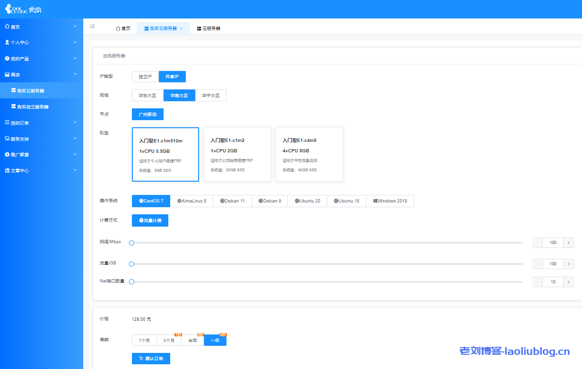The width and height of the screenshot is (582, 369).
Task: Switch IP类型 to 独立IP
Action: [x=145, y=76]
